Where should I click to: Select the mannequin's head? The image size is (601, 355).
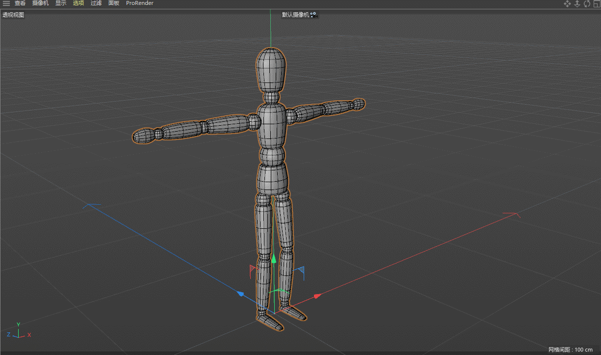(271, 69)
